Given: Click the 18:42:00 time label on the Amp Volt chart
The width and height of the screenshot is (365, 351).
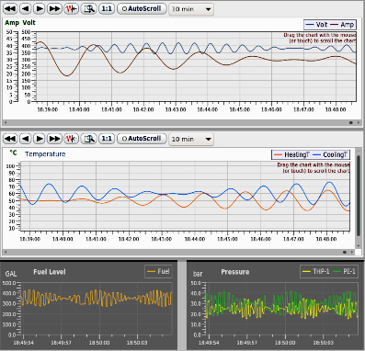Looking at the screenshot, I should coord(143,109).
